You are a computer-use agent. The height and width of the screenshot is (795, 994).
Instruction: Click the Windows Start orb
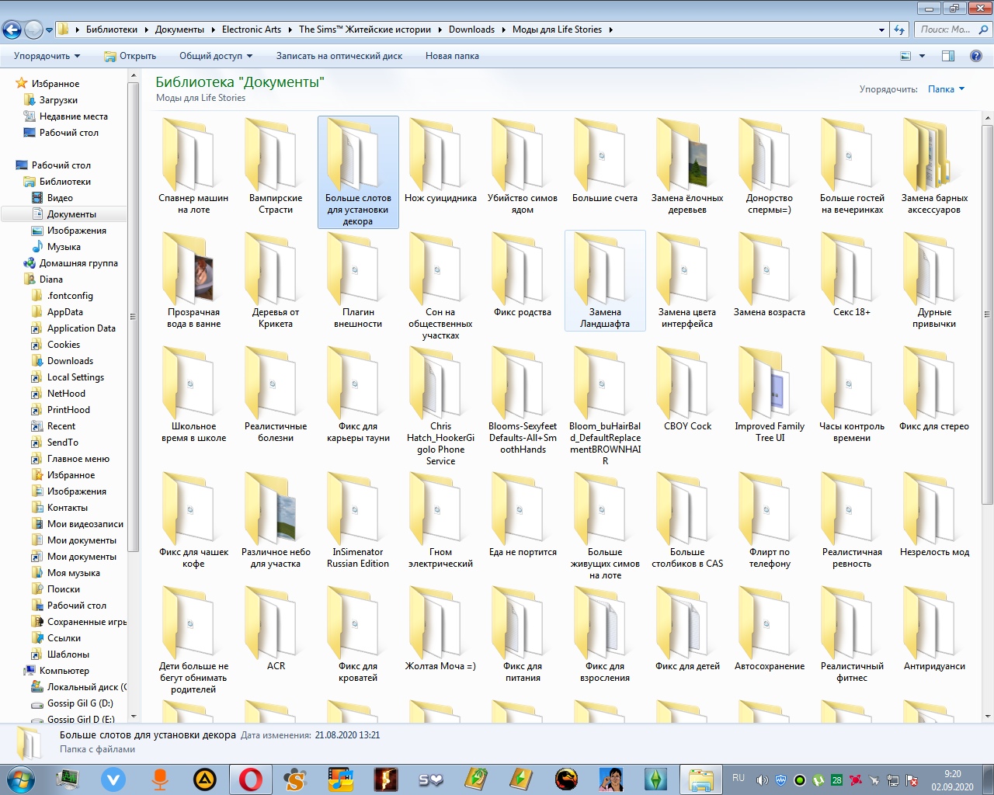point(21,779)
